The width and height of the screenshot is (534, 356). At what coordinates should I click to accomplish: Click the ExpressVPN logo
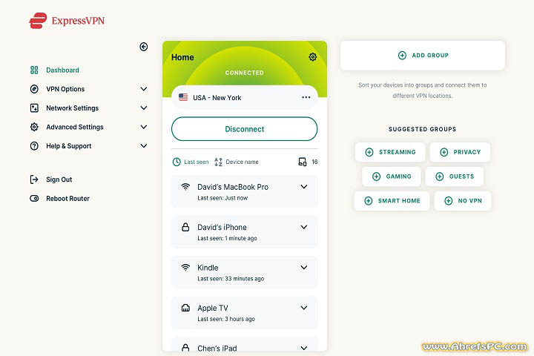point(67,21)
